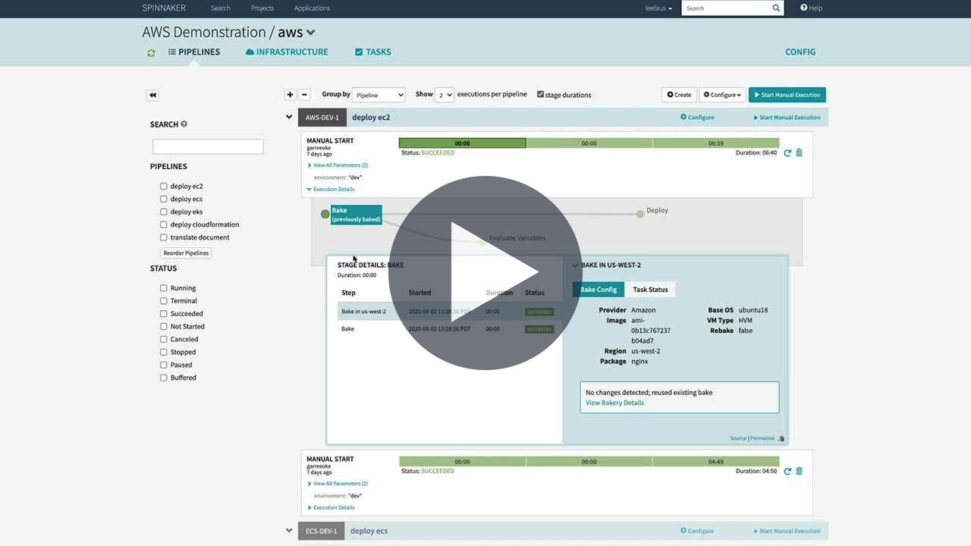This screenshot has width=971, height=546.
Task: Click the Configure gear link for deploy ecs
Action: (x=697, y=531)
